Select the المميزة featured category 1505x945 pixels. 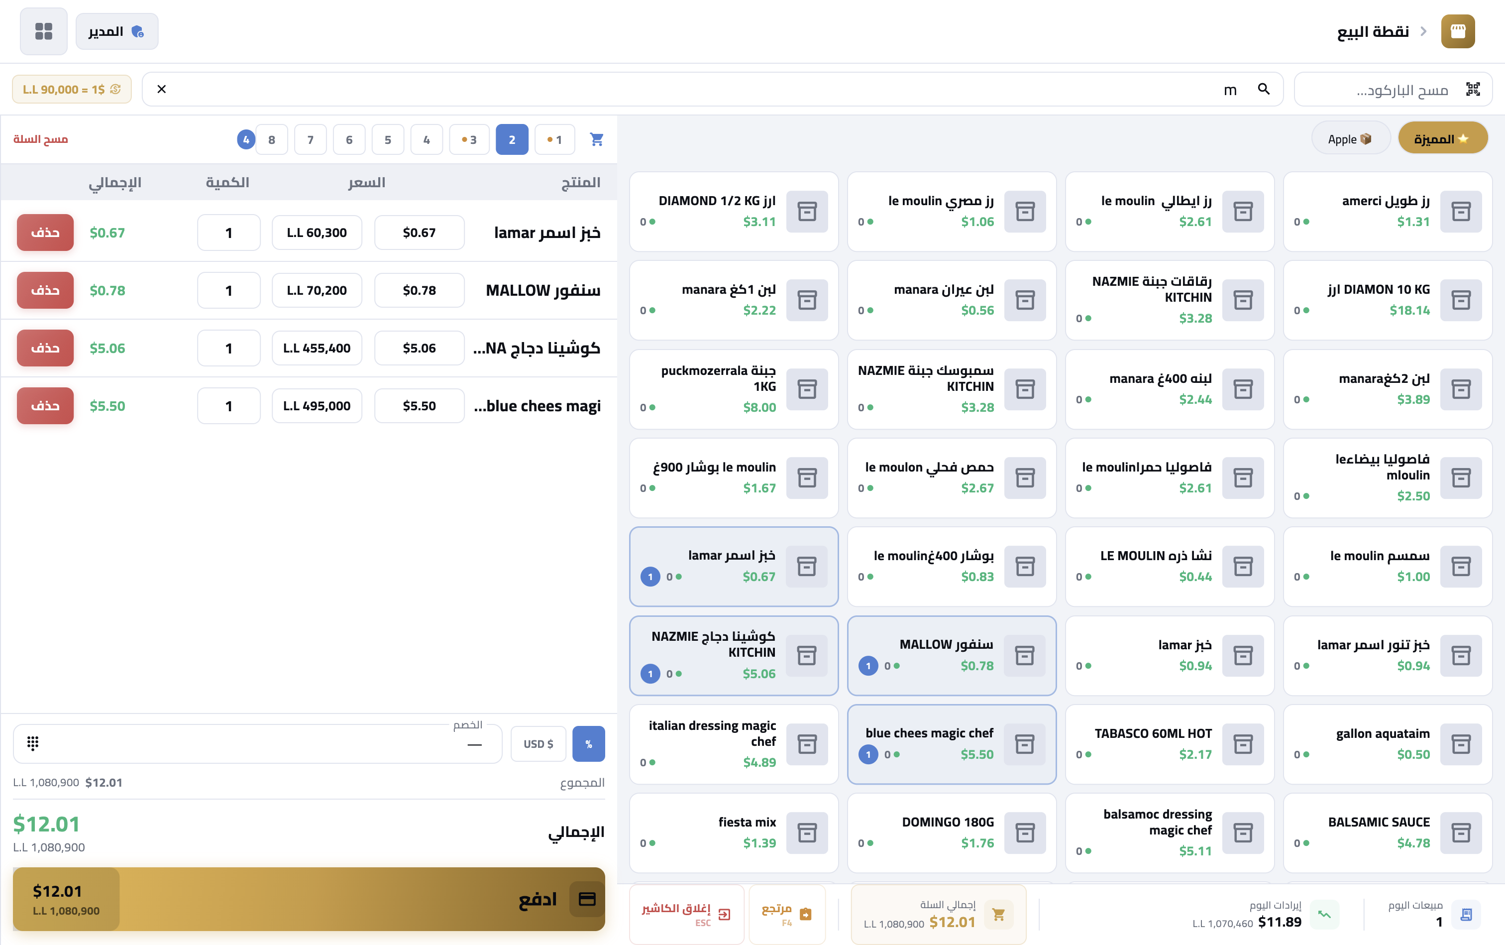[1442, 139]
